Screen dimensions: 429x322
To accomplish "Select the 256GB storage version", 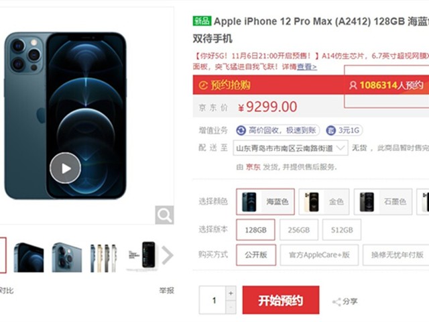I will (x=299, y=230).
